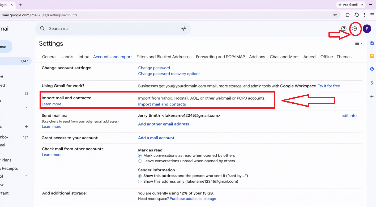Open Chat and Meet tab
Viewport: 376px width, 207px height.
click(284, 57)
